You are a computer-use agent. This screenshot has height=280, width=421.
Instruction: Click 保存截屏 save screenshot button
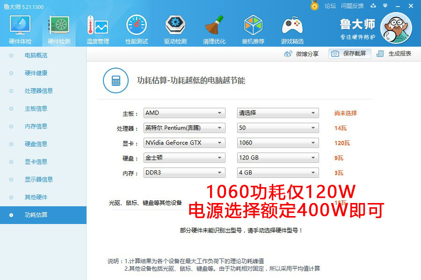click(349, 54)
